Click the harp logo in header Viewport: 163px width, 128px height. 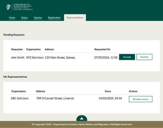(8, 7)
